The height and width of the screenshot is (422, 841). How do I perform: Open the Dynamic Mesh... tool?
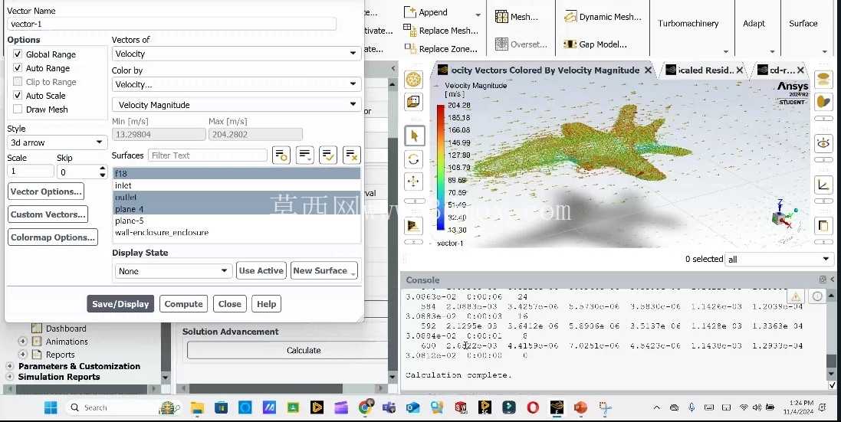point(603,17)
